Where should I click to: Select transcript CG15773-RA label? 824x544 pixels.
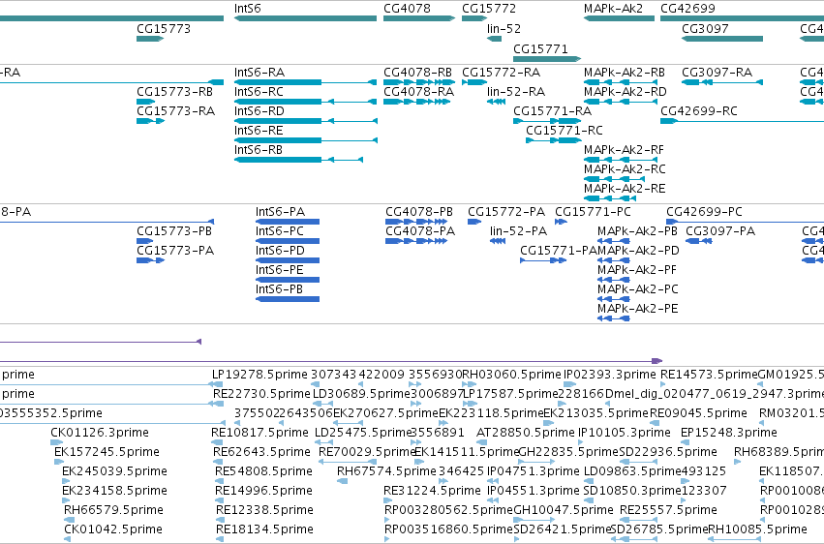[x=176, y=111]
